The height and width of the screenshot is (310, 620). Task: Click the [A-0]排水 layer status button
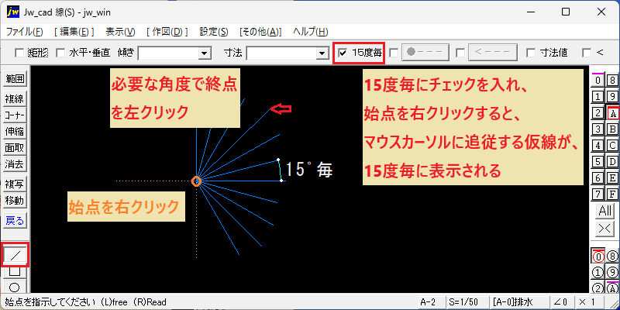(518, 302)
